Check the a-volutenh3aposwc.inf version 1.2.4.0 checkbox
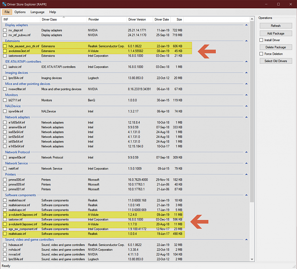Screen dimensions: 297x269 (x=5, y=215)
